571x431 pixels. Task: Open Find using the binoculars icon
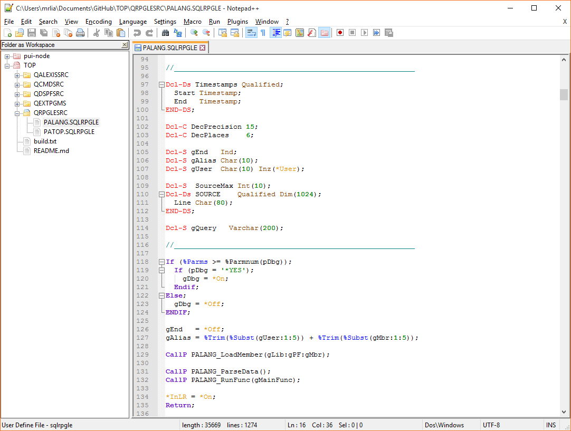pyautogui.click(x=165, y=33)
